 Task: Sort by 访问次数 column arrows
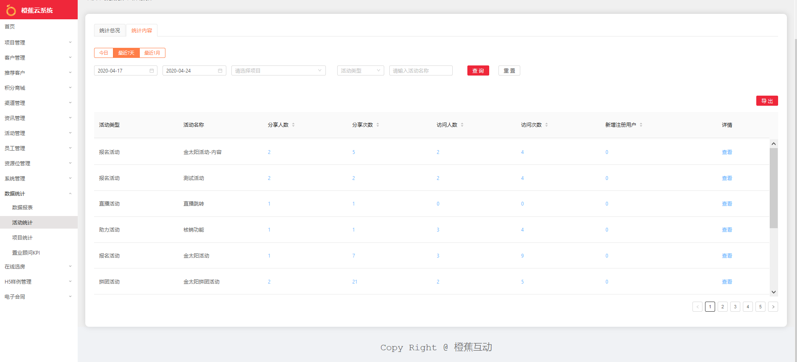(546, 125)
